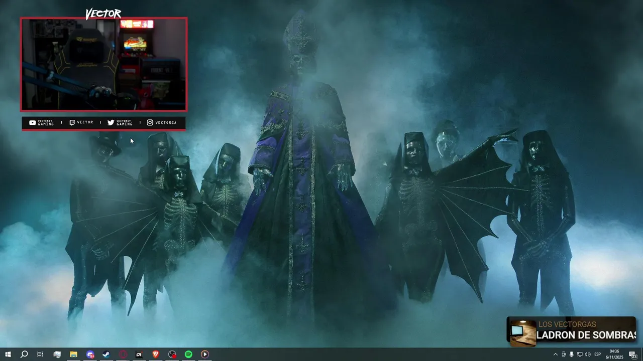The height and width of the screenshot is (361, 643).
Task: Click the 'LADRON DE SOMBRAS' song title
Action: (586, 335)
